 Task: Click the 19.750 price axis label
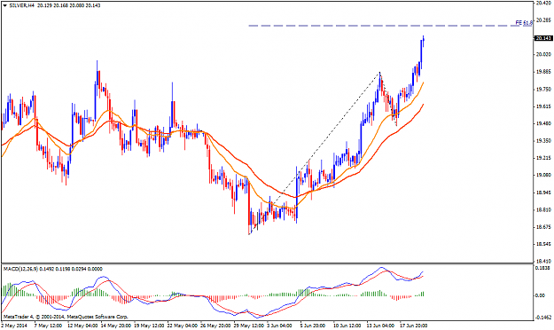543,90
